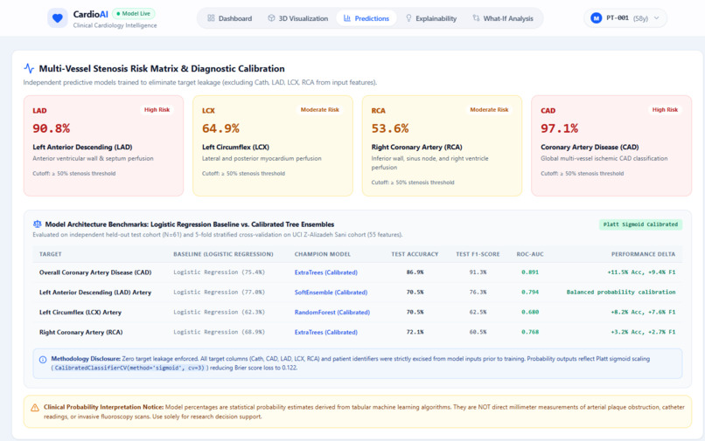Click the Platt Sigmoid Calibrated badge
The width and height of the screenshot is (705, 441).
[640, 224]
